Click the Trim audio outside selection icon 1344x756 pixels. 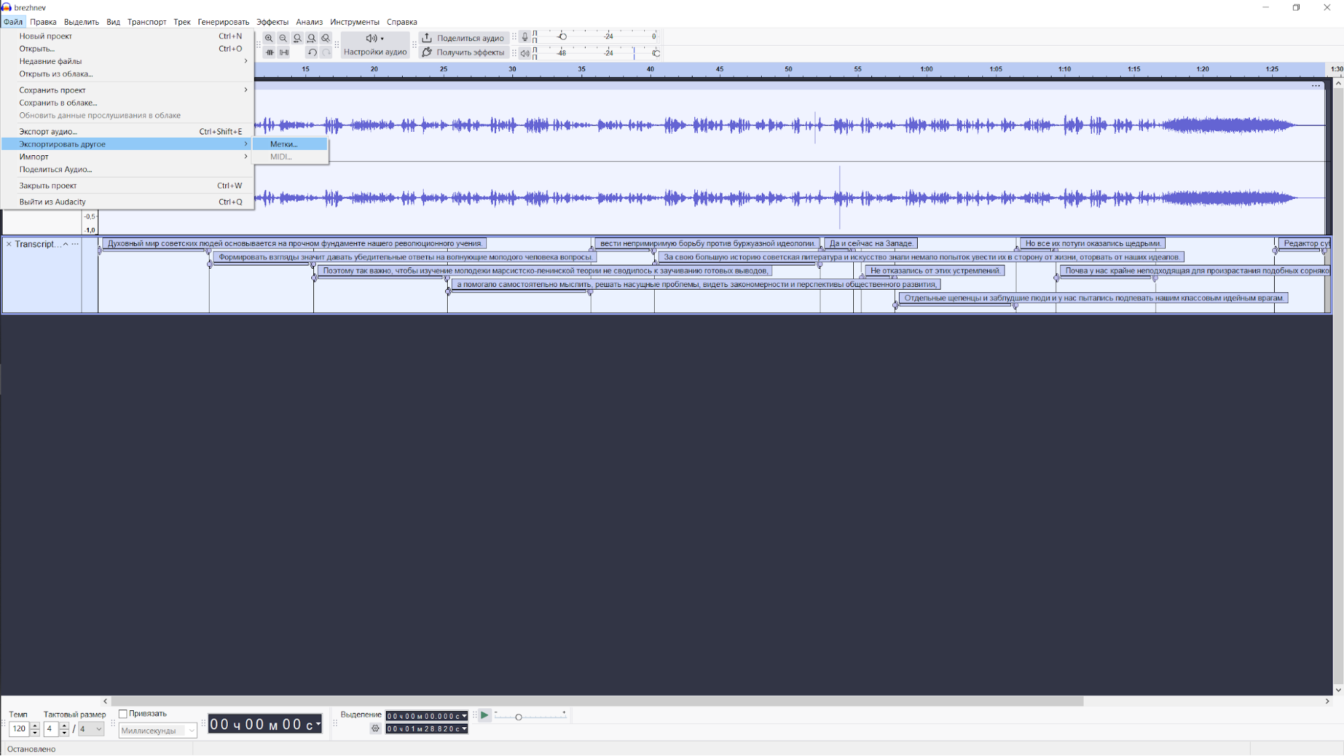[x=269, y=52]
